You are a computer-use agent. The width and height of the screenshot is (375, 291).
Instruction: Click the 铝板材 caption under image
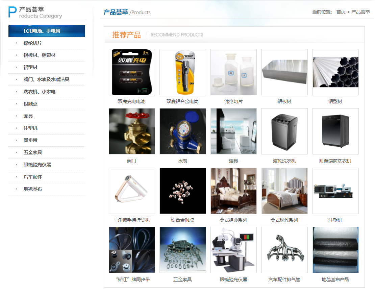[x=284, y=101]
